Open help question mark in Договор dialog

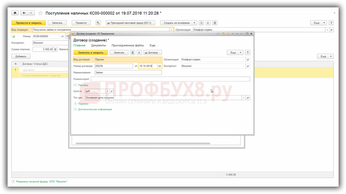click(x=247, y=52)
